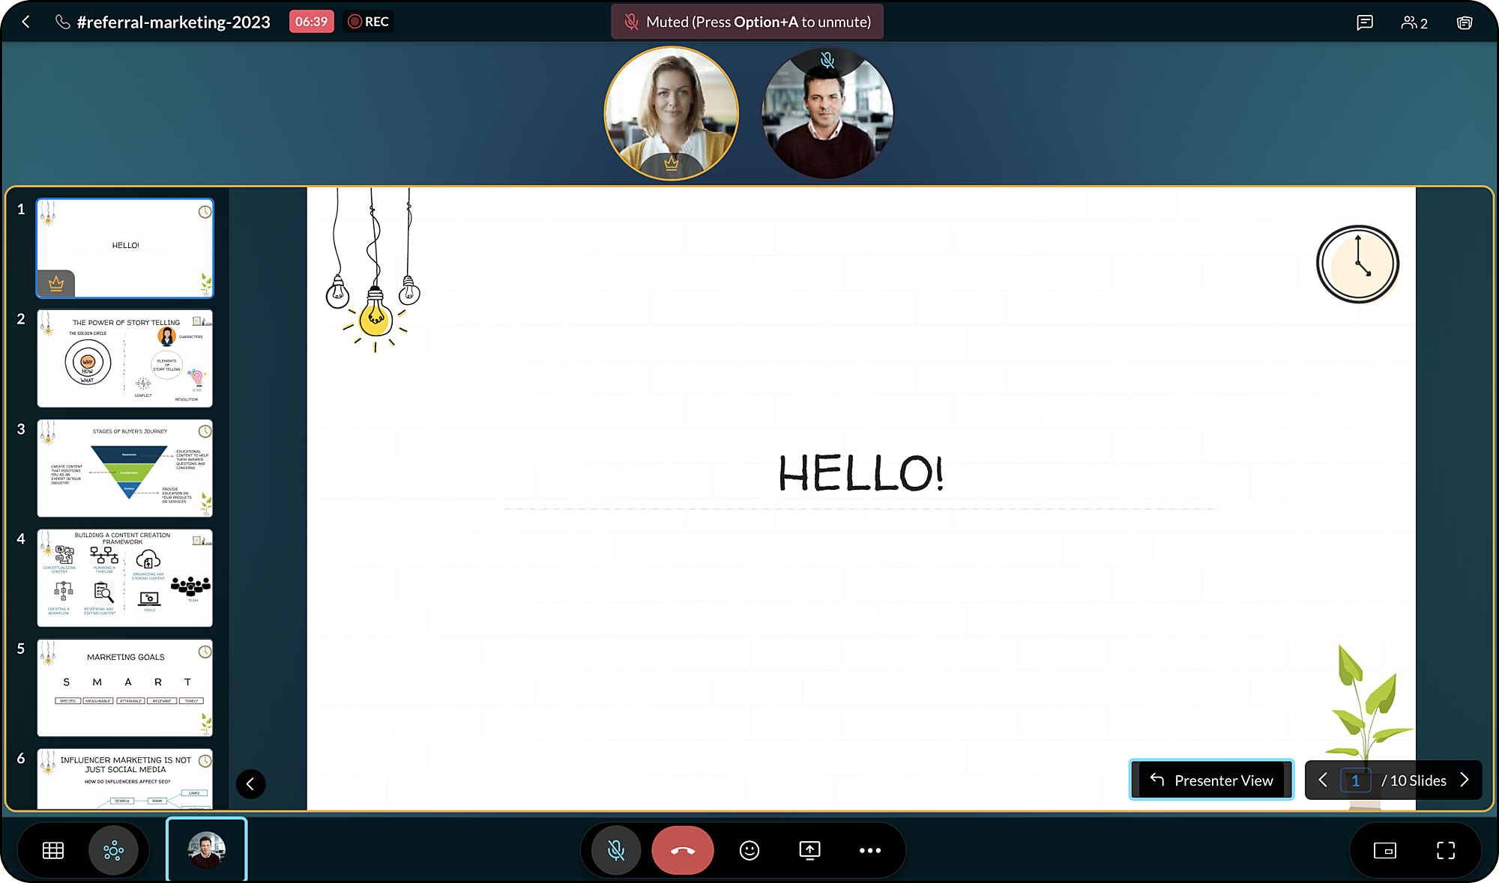The height and width of the screenshot is (883, 1499).
Task: Go to the previous slide
Action: [x=1323, y=780]
